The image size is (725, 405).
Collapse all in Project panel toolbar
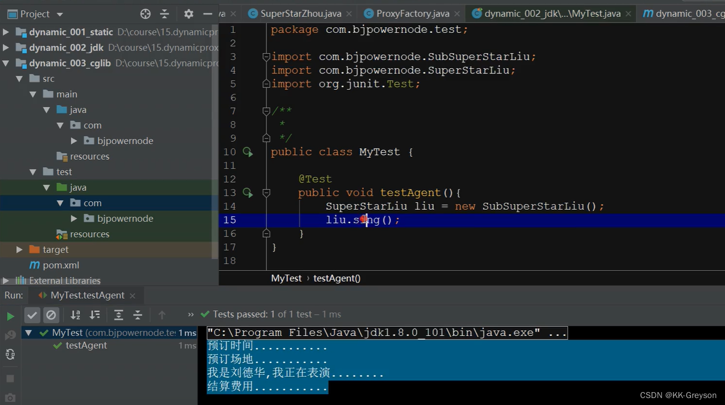(165, 14)
